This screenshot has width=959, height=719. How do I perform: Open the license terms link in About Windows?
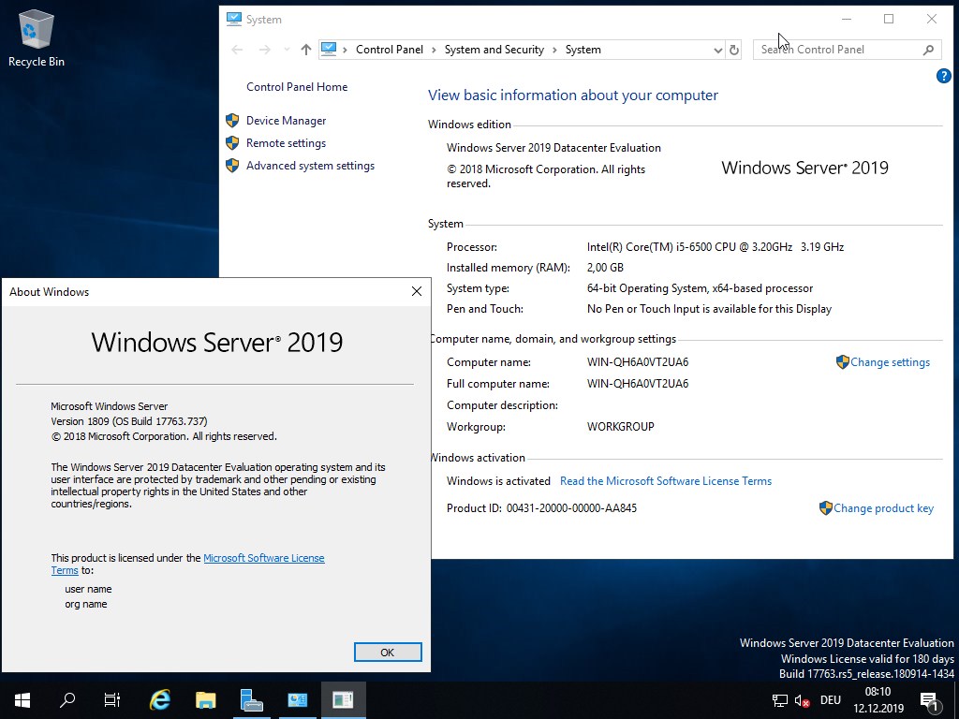263,558
